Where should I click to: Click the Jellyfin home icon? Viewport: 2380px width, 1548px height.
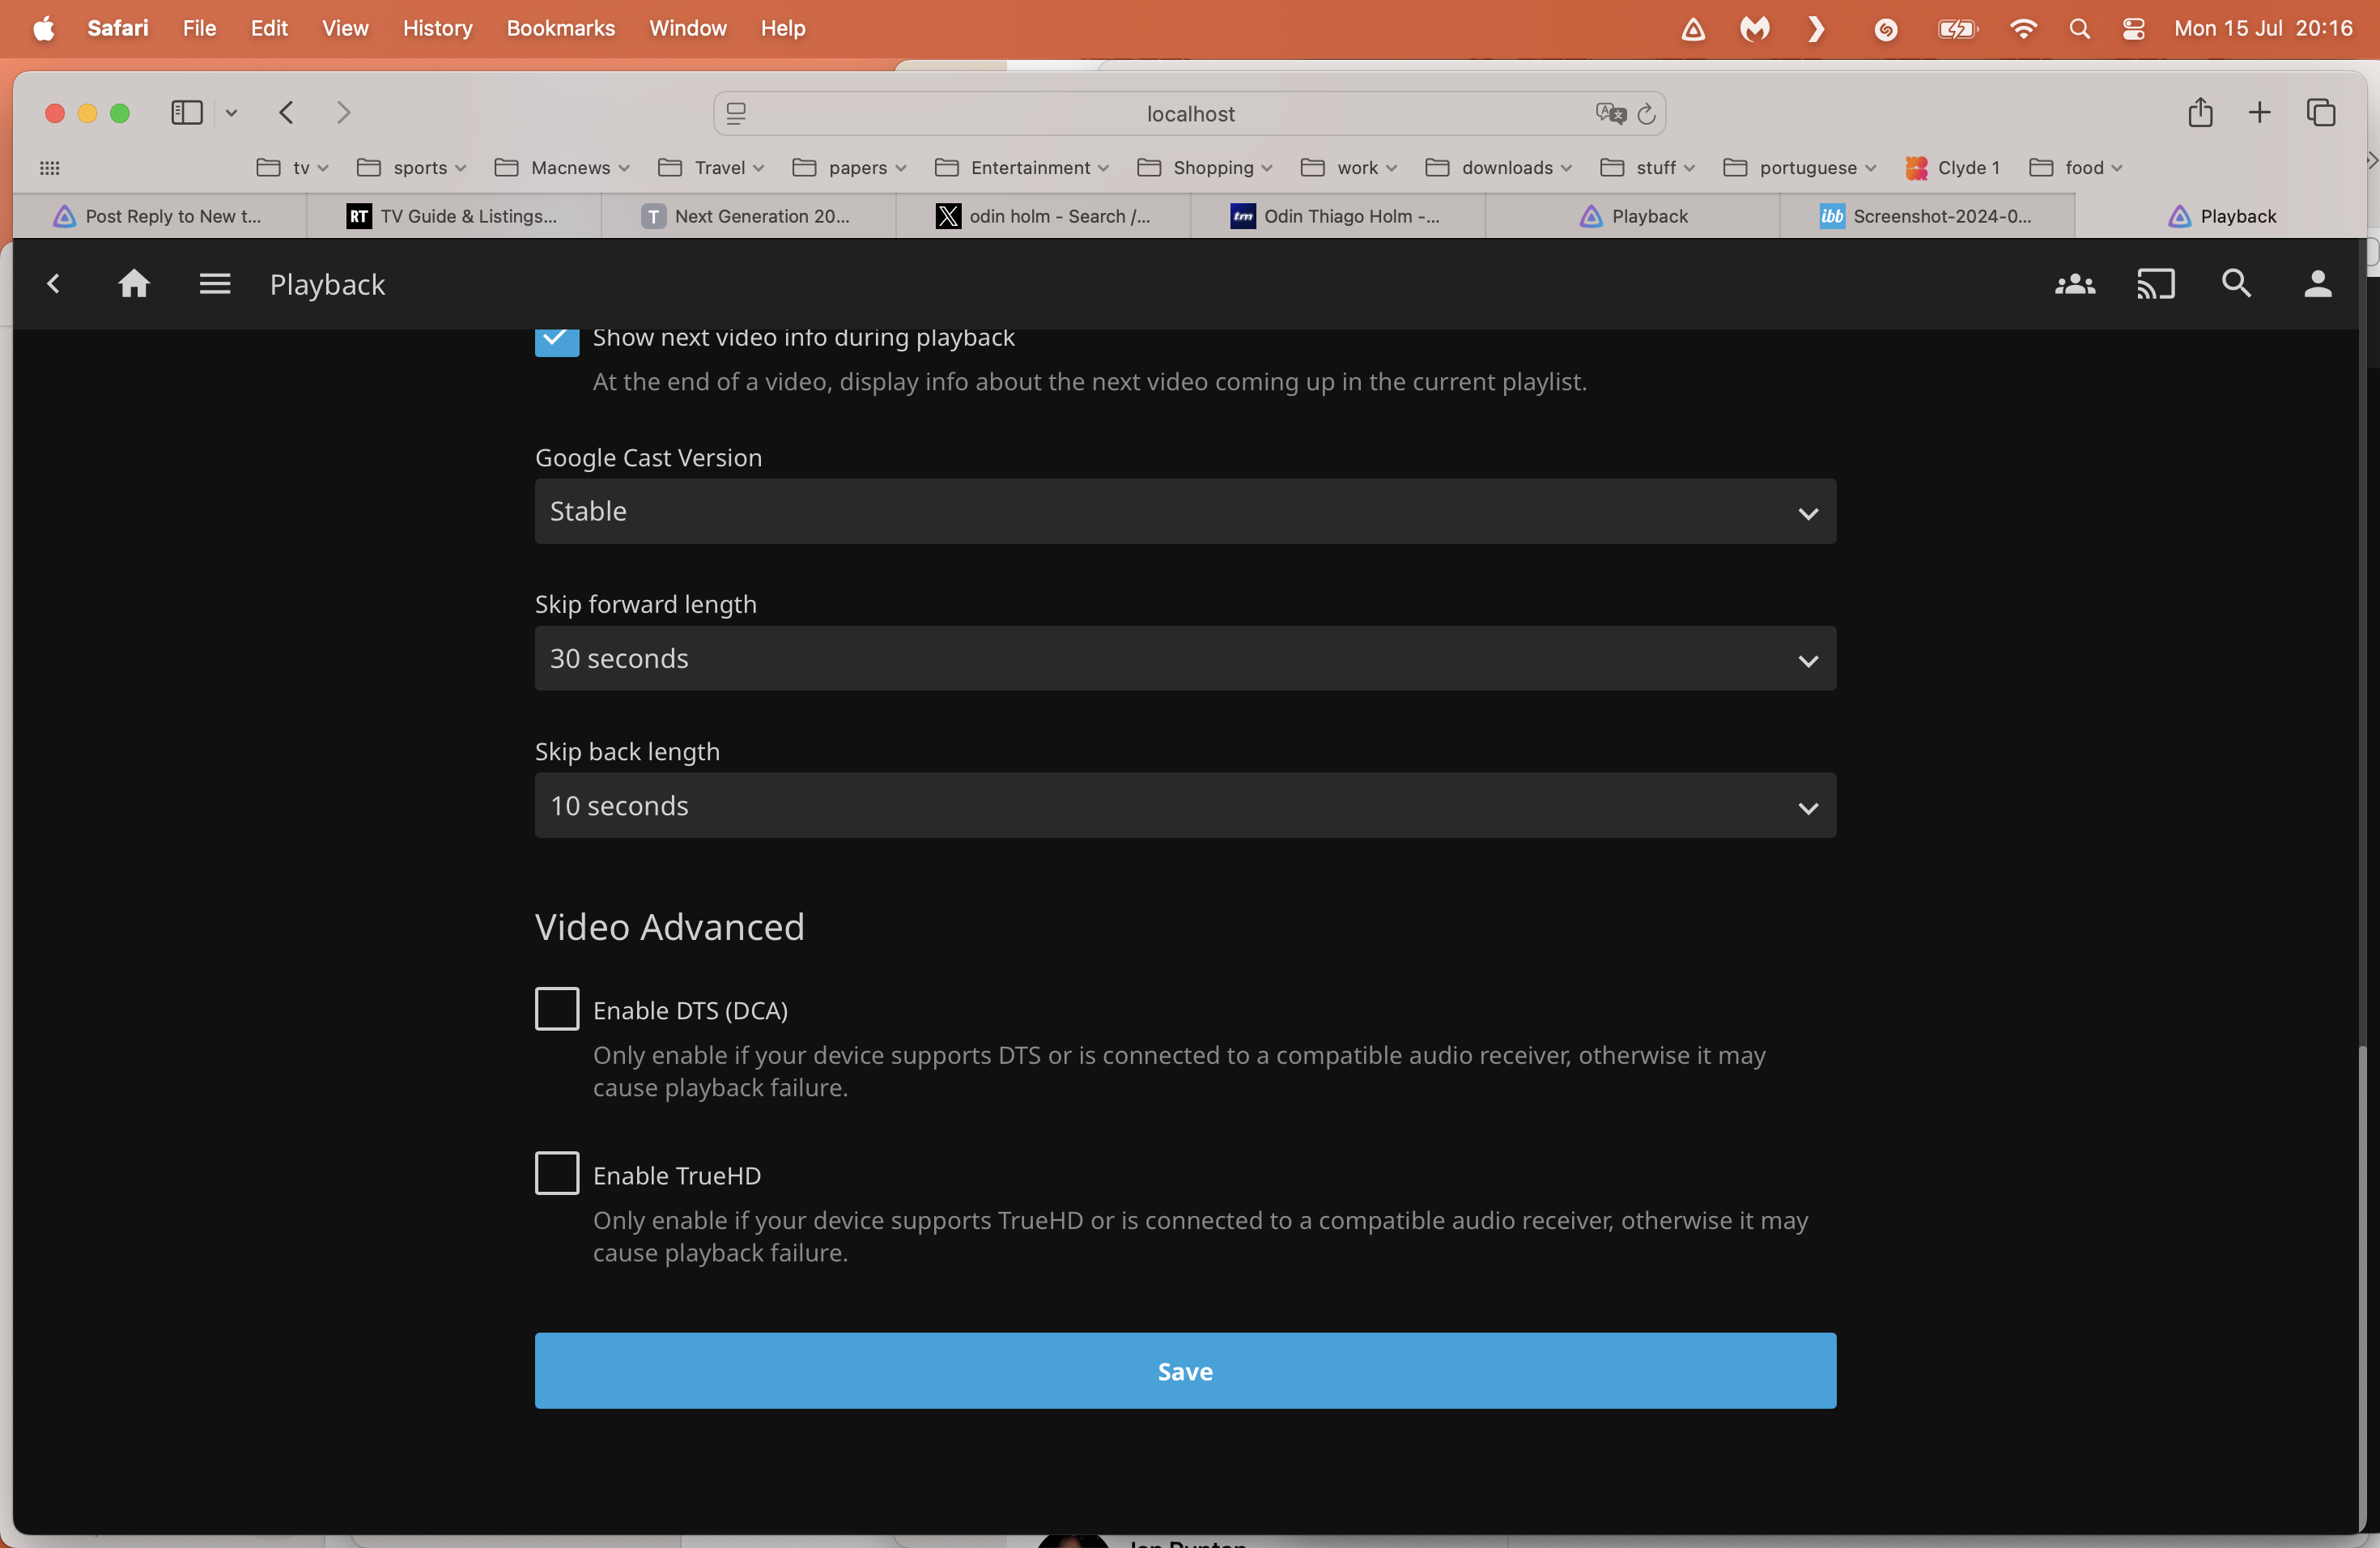pyautogui.click(x=134, y=284)
